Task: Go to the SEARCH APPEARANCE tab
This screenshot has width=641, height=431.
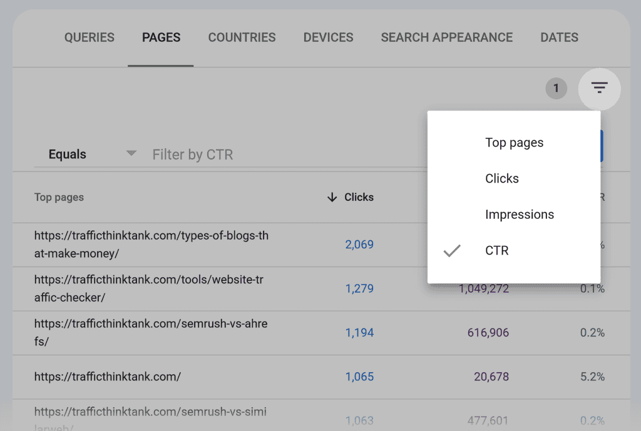Action: [446, 38]
